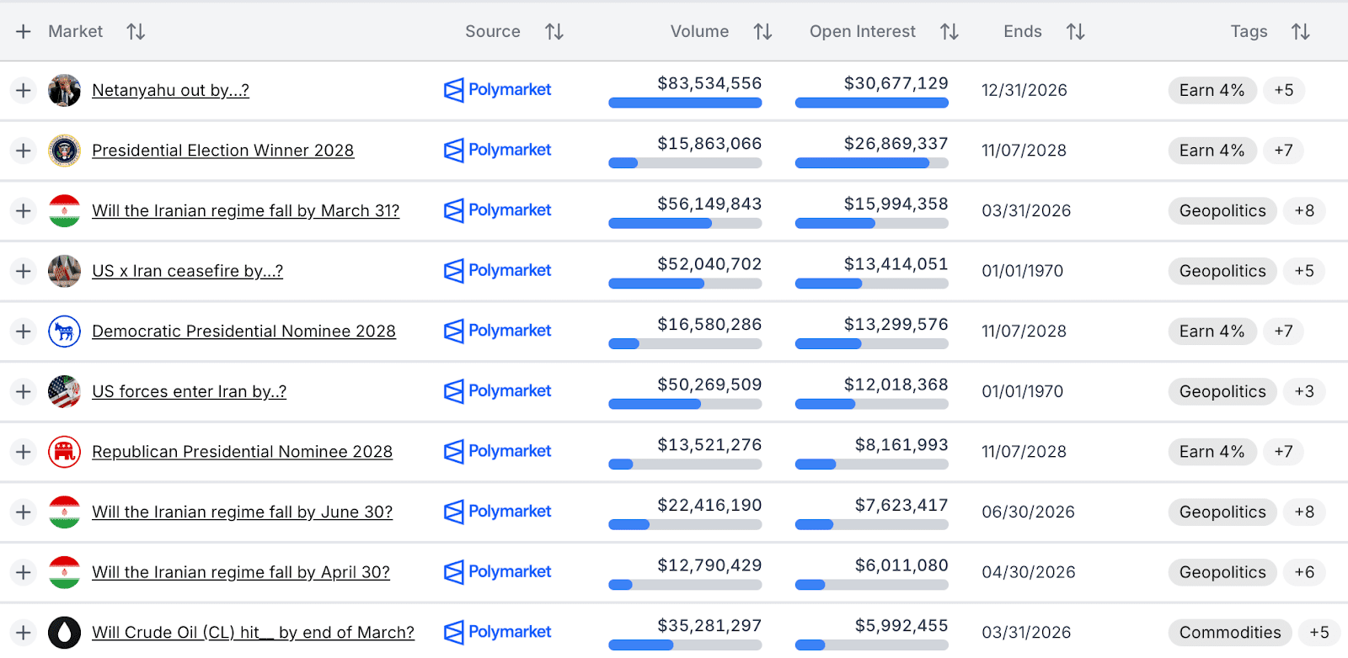Sort by Source column arrows

coord(554,32)
